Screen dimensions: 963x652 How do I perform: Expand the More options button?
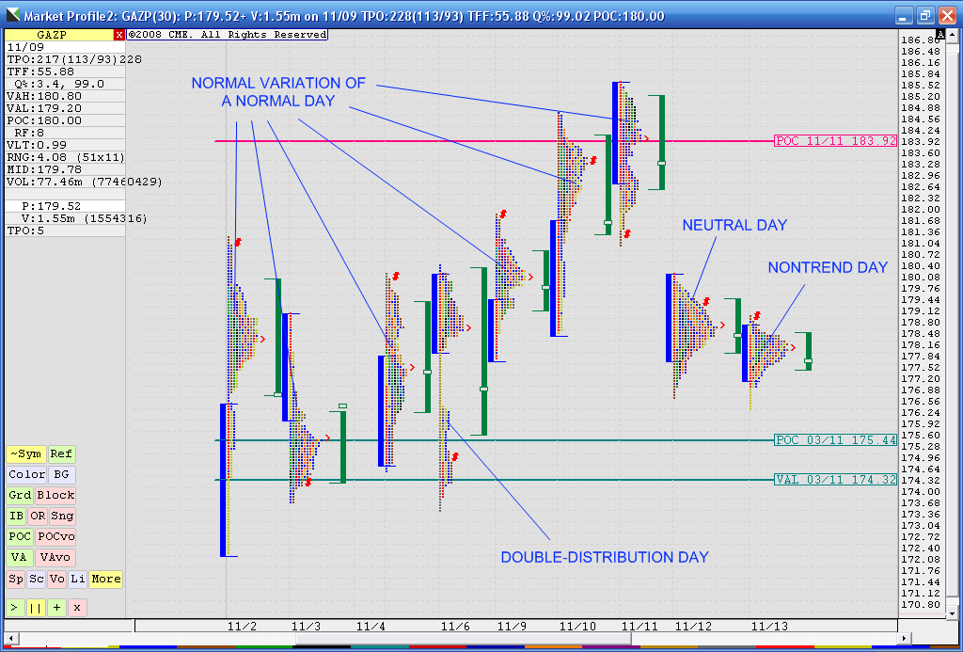105,579
